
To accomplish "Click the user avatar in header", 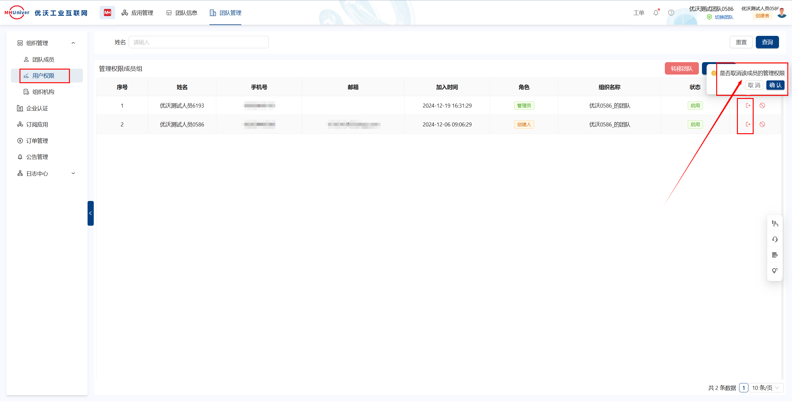I will pyautogui.click(x=782, y=13).
